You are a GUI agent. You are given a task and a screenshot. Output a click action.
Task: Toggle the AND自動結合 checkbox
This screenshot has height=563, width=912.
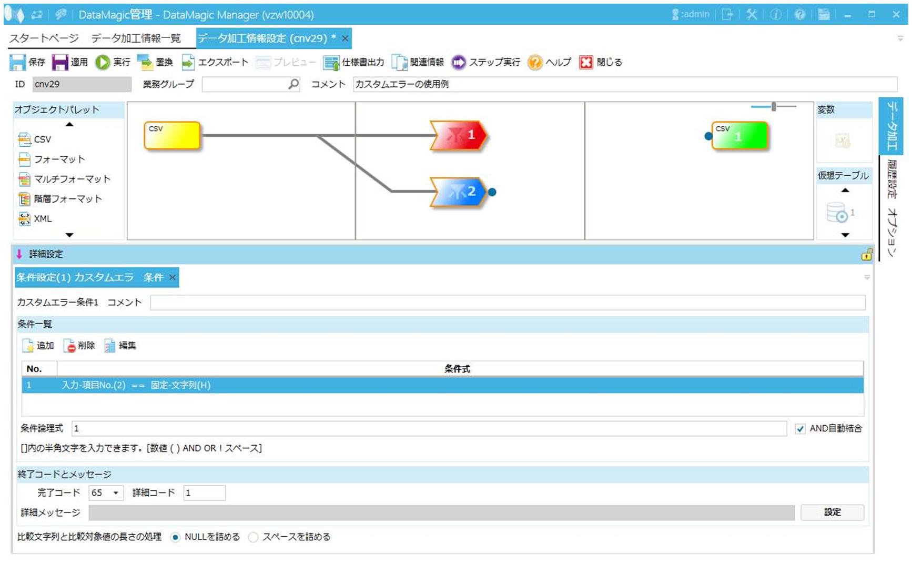click(x=800, y=429)
